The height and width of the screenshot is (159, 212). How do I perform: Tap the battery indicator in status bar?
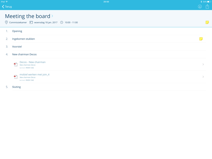(209, 2)
